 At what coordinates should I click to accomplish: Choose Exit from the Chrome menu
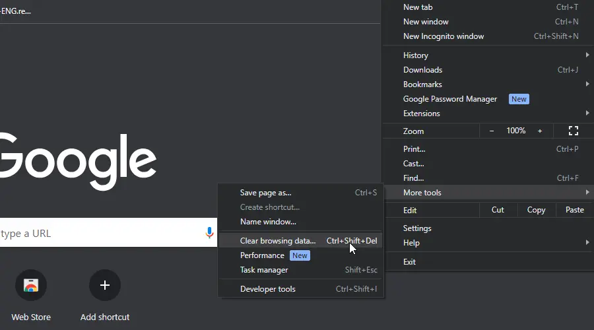[488, 262]
